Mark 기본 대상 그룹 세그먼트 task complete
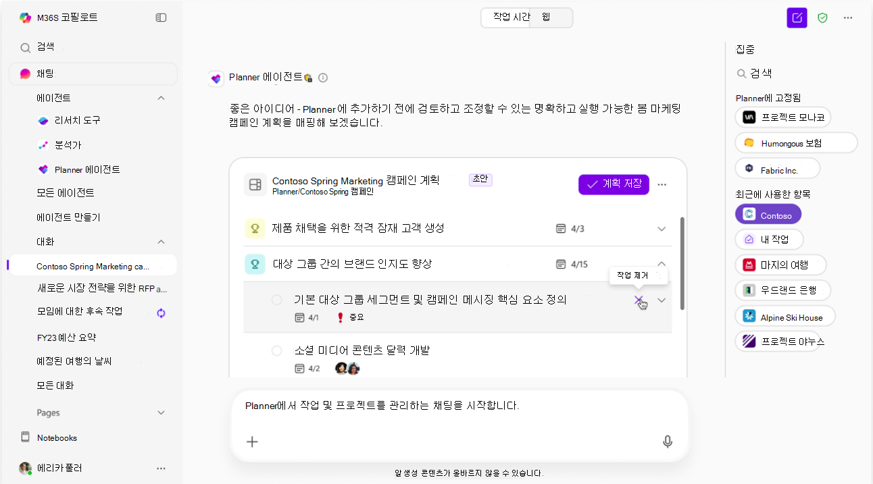This screenshot has height=484, width=873. 276,300
